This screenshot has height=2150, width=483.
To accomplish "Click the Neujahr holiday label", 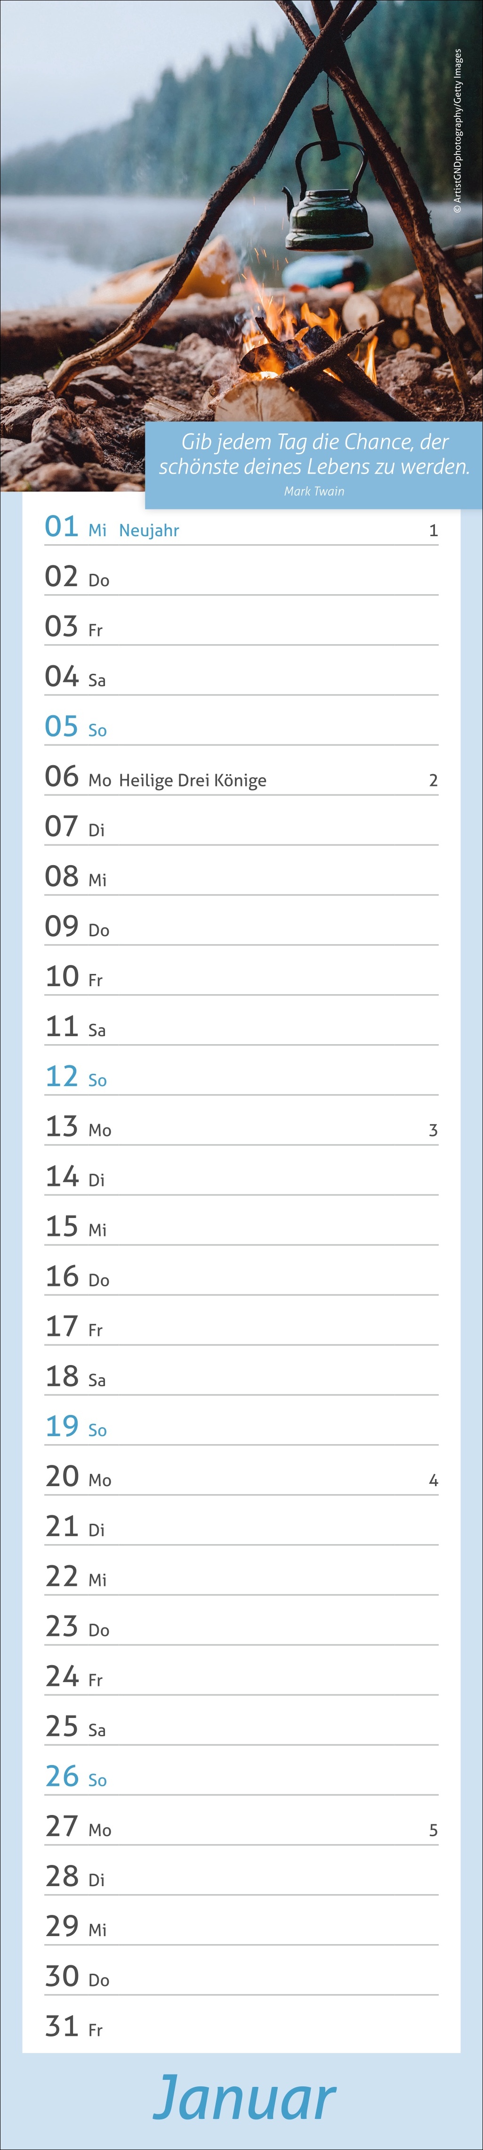I will (x=149, y=531).
